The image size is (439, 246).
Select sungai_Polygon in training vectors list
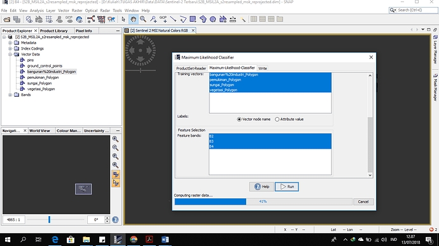(270, 85)
